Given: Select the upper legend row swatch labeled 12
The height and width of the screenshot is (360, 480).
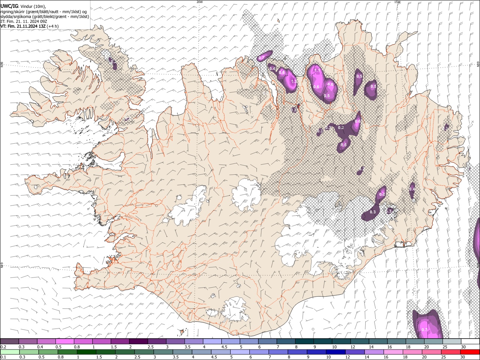Looking at the screenshot, I should [360, 341].
